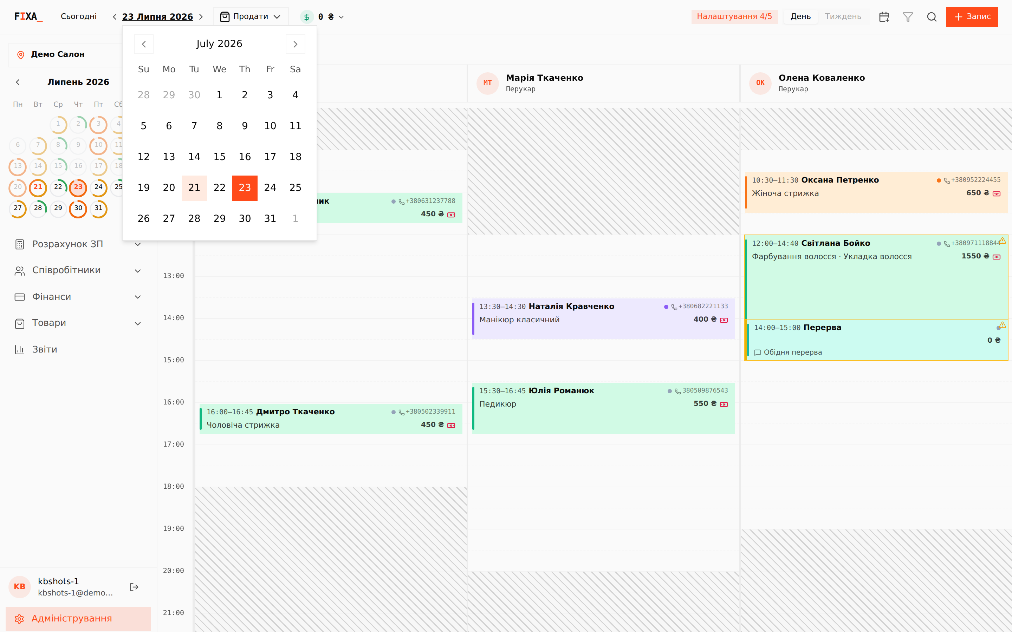
Task: Go to previous day arrow beside date
Action: [x=115, y=17]
